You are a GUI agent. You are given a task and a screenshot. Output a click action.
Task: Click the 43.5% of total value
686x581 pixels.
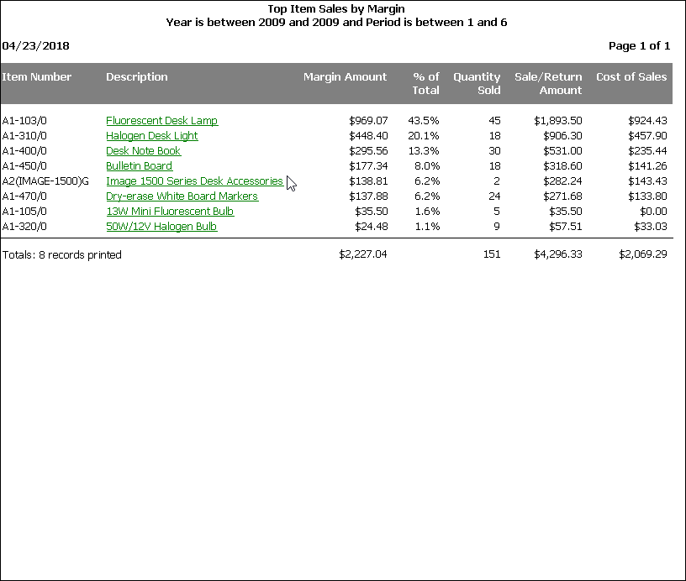click(x=424, y=121)
